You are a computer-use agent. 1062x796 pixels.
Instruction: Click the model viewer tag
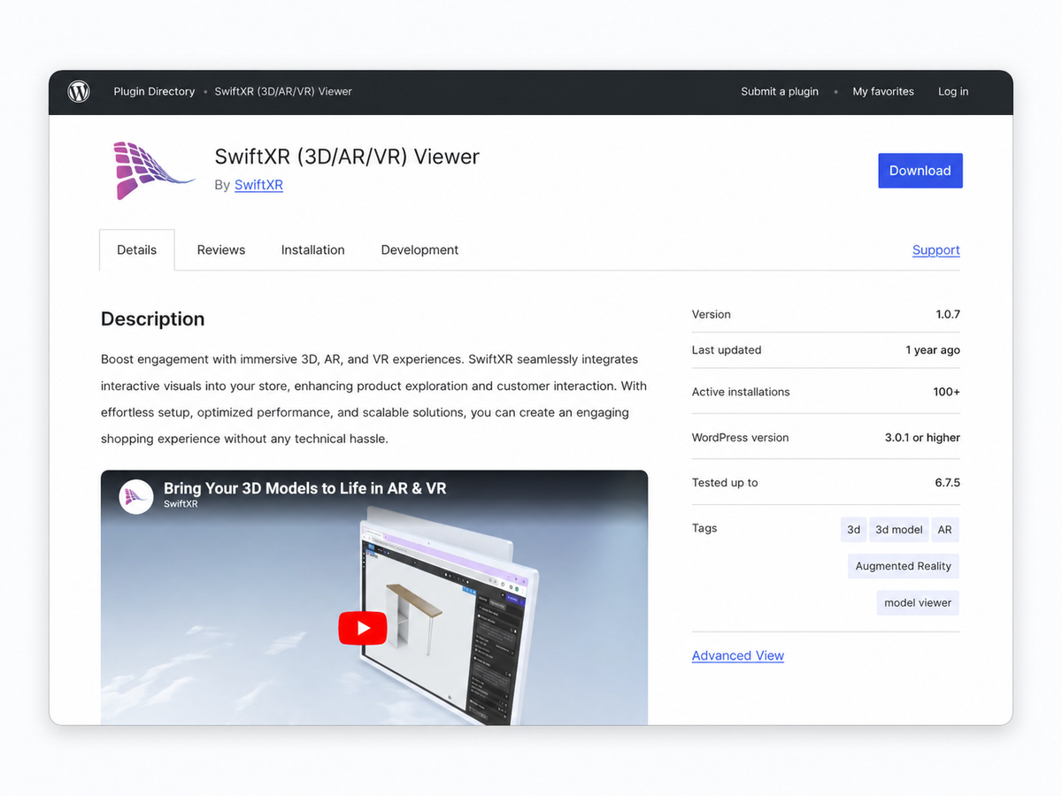pos(918,602)
